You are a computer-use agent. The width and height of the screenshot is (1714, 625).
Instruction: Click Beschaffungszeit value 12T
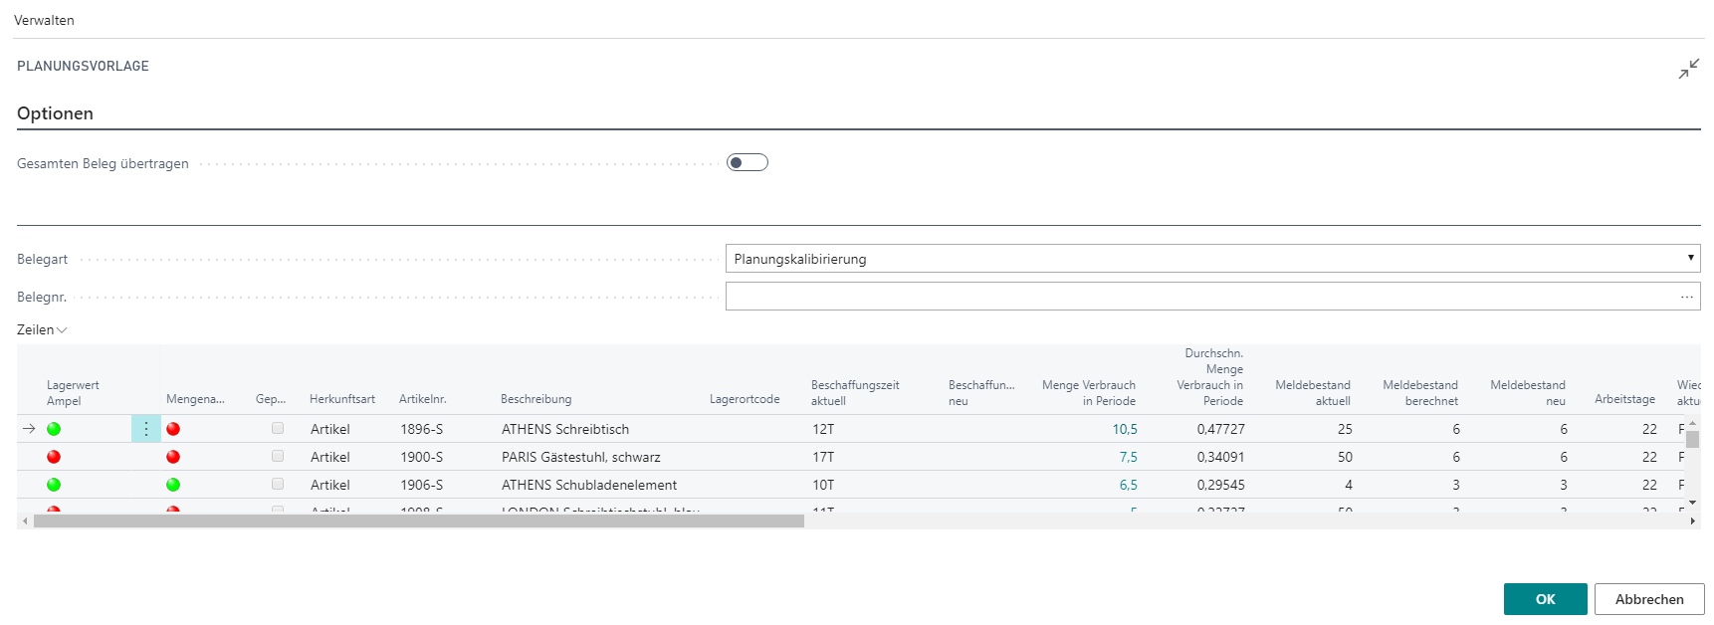click(x=823, y=429)
